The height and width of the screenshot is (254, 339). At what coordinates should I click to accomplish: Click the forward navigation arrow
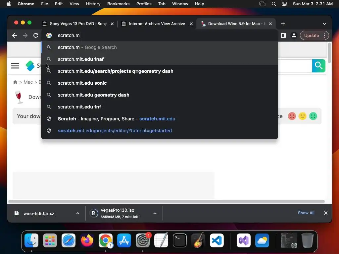[x=25, y=35]
